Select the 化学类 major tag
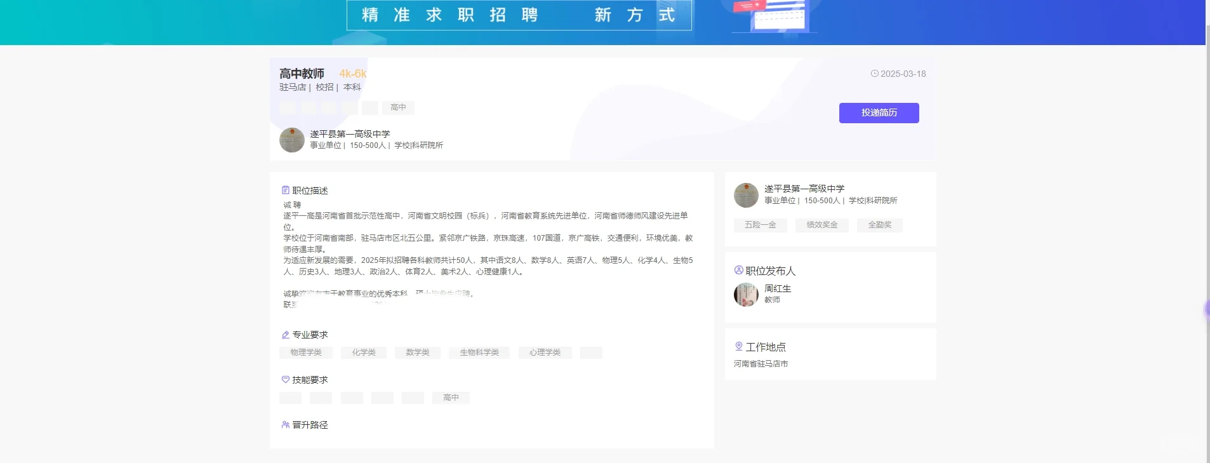 click(364, 352)
